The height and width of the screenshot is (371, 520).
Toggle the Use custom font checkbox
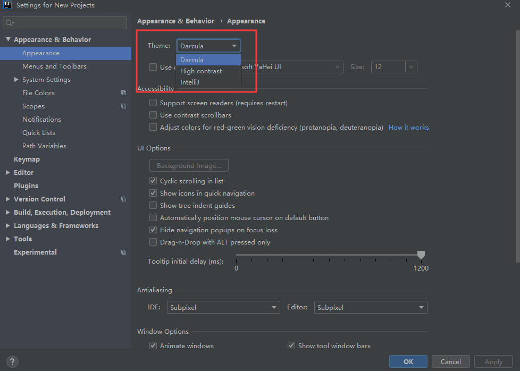153,67
